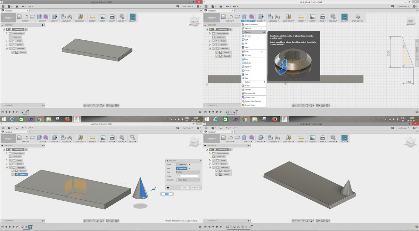Click the Stop Sketch toolbar button

(x=357, y=18)
